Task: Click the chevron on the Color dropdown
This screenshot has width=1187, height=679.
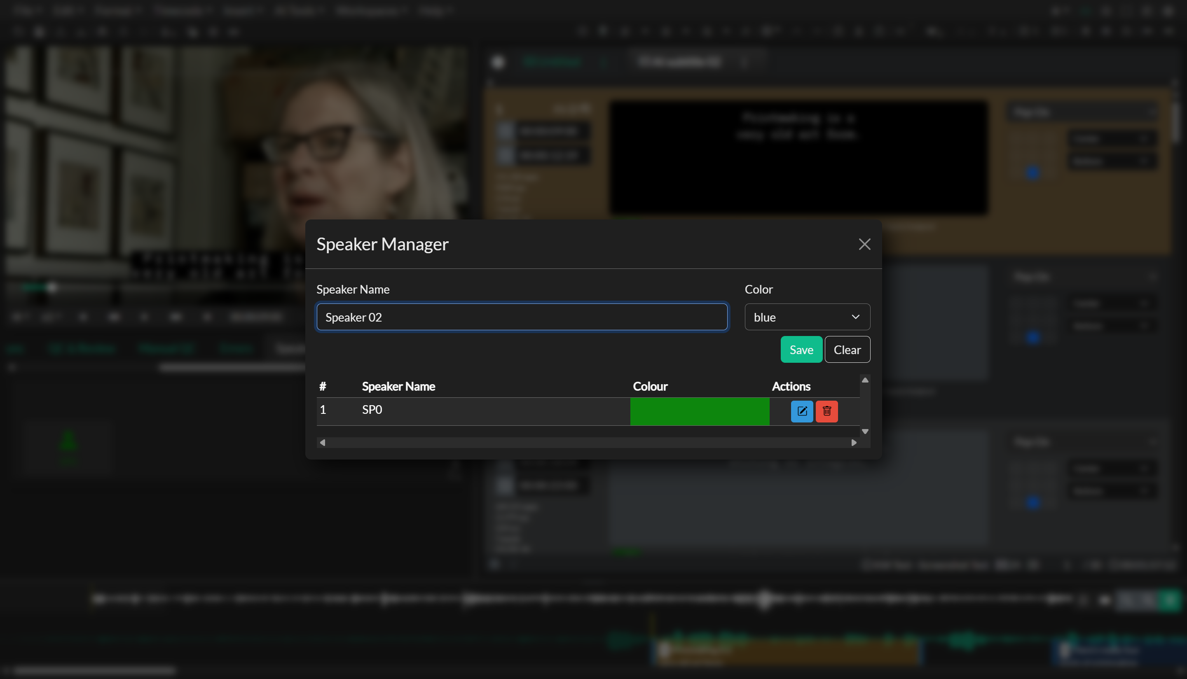Action: coord(856,317)
